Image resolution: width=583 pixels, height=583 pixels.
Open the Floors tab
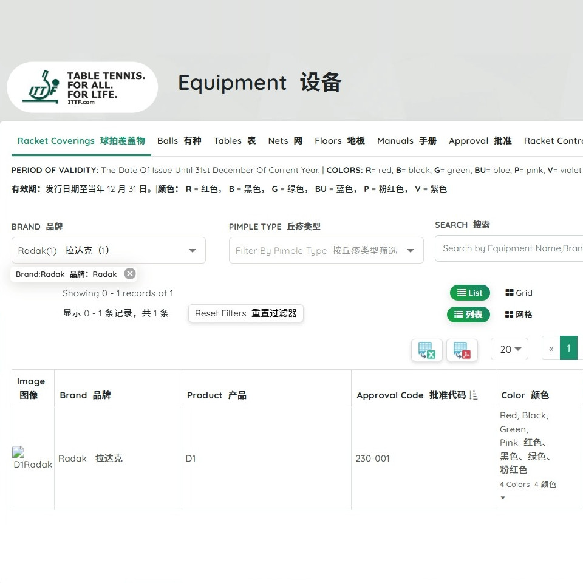[x=339, y=141]
